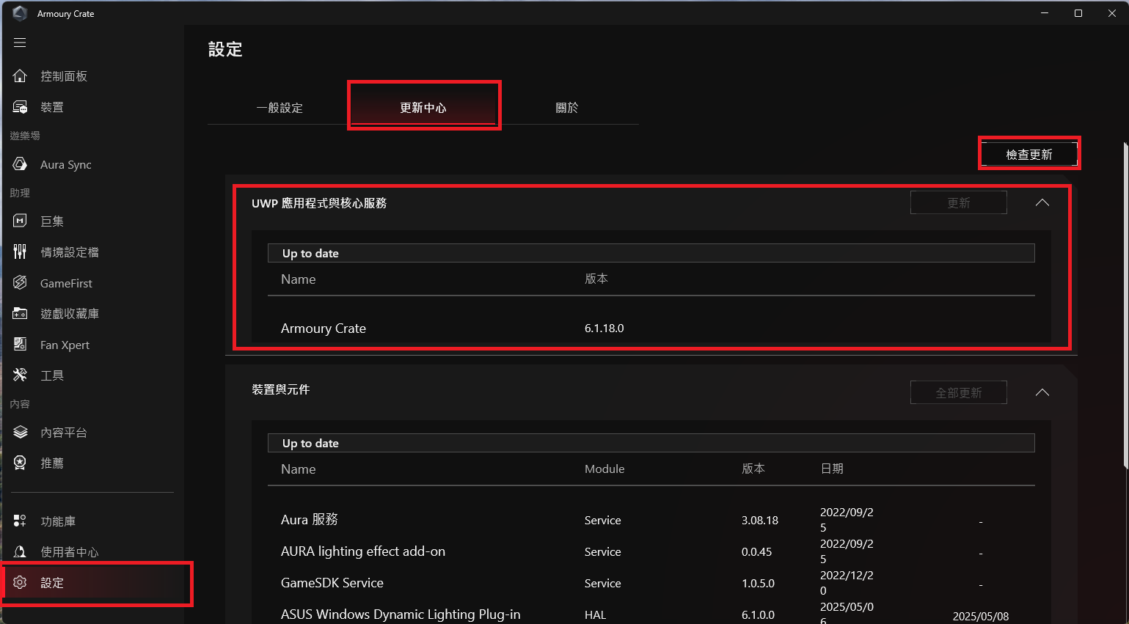The image size is (1129, 624).
Task: Open the hamburger menu icon
Action: pyautogui.click(x=20, y=43)
